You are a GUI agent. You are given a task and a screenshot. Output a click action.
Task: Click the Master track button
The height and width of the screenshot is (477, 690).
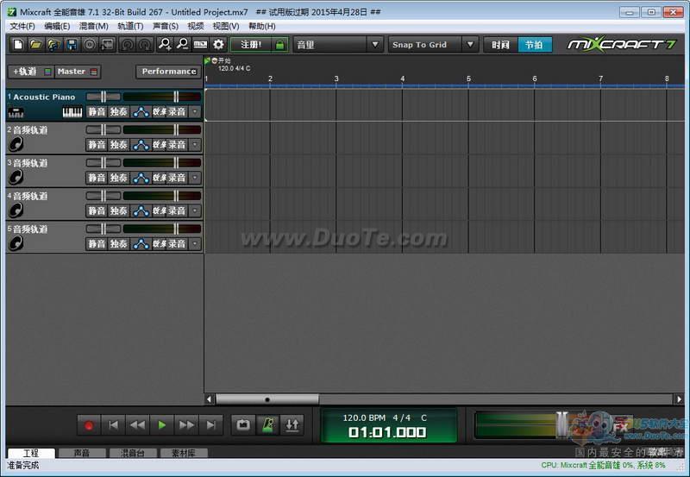click(x=78, y=72)
